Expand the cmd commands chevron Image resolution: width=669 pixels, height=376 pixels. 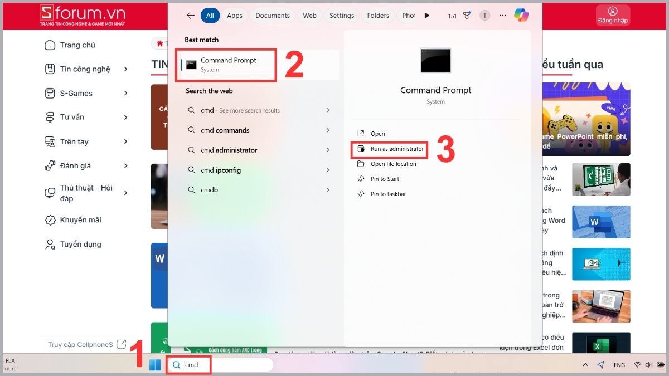328,130
